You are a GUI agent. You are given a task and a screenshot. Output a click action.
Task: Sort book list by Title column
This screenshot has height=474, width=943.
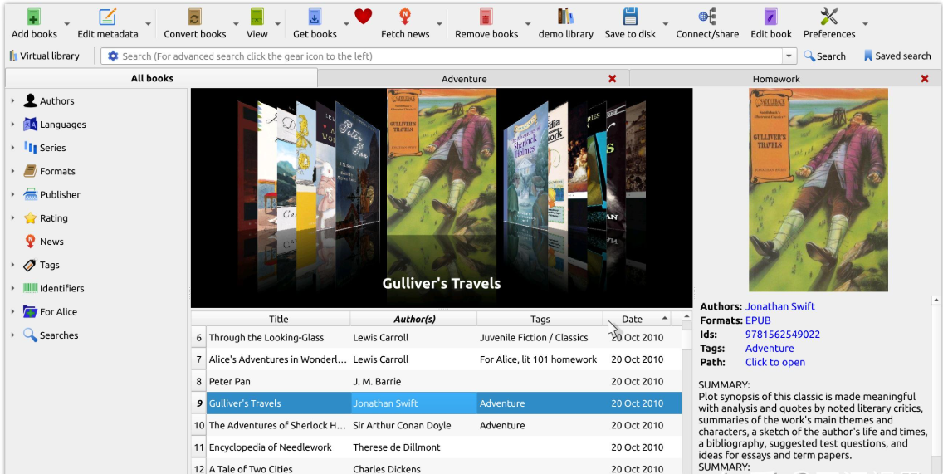278,319
